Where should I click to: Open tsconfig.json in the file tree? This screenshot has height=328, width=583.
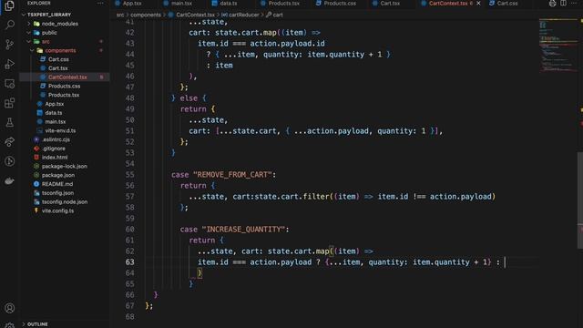[x=57, y=193]
